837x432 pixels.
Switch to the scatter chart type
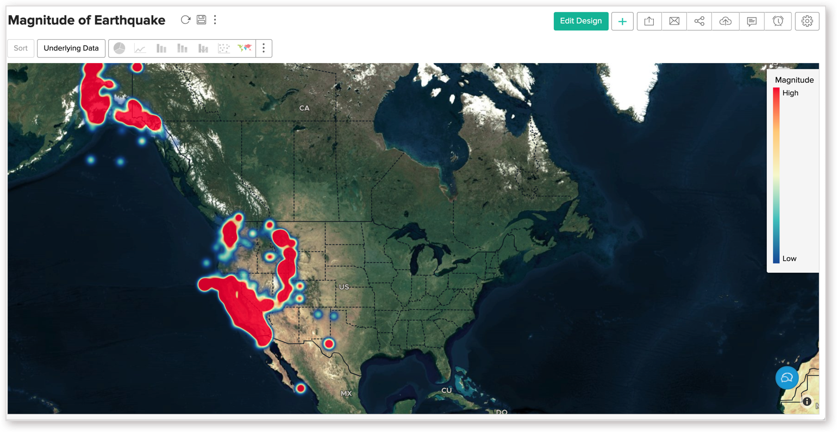click(223, 48)
